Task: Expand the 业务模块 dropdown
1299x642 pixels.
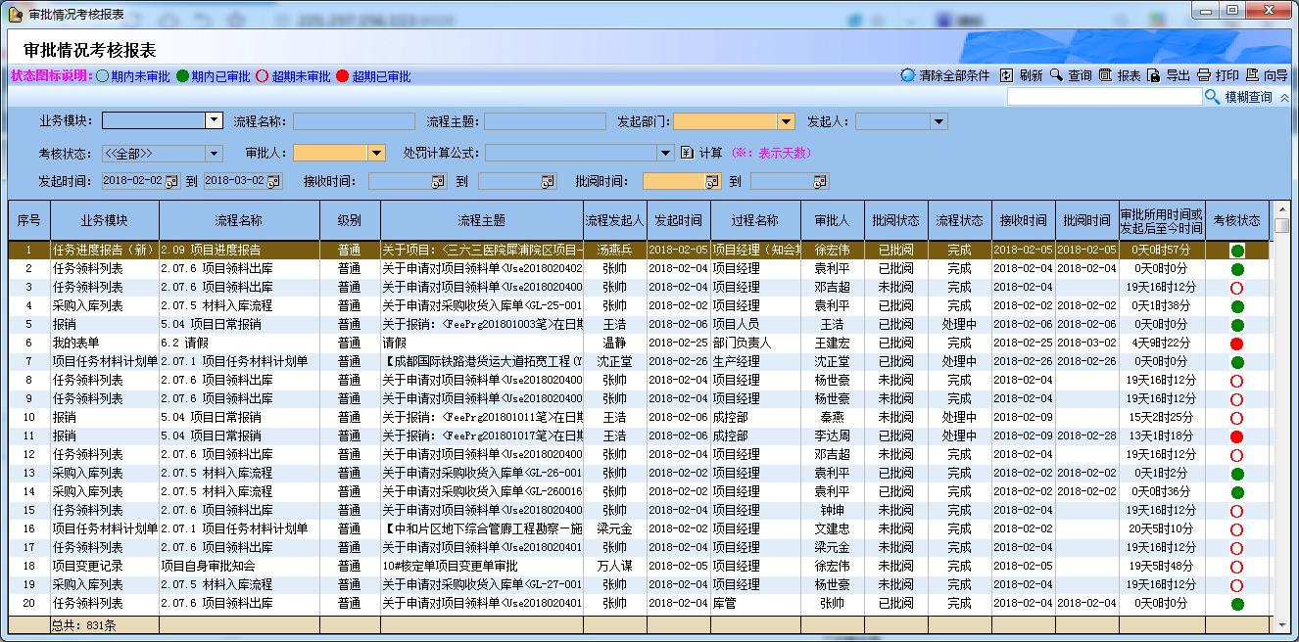Action: pos(214,120)
